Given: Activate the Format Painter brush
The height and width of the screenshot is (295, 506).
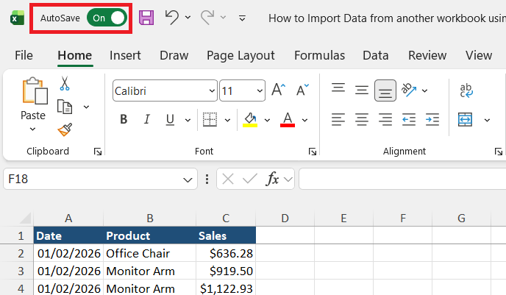Looking at the screenshot, I should tap(65, 130).
